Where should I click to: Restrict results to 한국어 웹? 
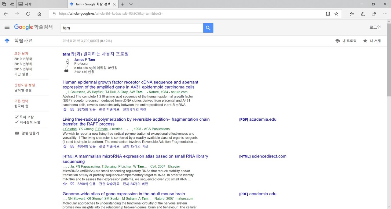coord(21,106)
